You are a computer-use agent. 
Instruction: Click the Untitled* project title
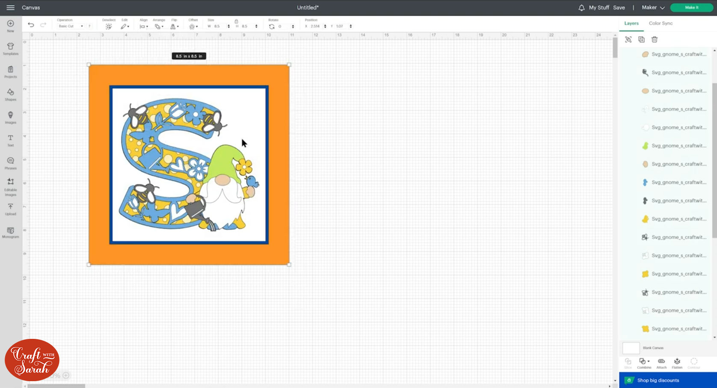pyautogui.click(x=308, y=8)
